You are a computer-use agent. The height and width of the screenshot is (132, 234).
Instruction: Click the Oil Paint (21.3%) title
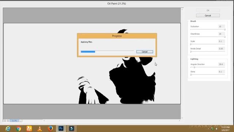[x=117, y=3]
